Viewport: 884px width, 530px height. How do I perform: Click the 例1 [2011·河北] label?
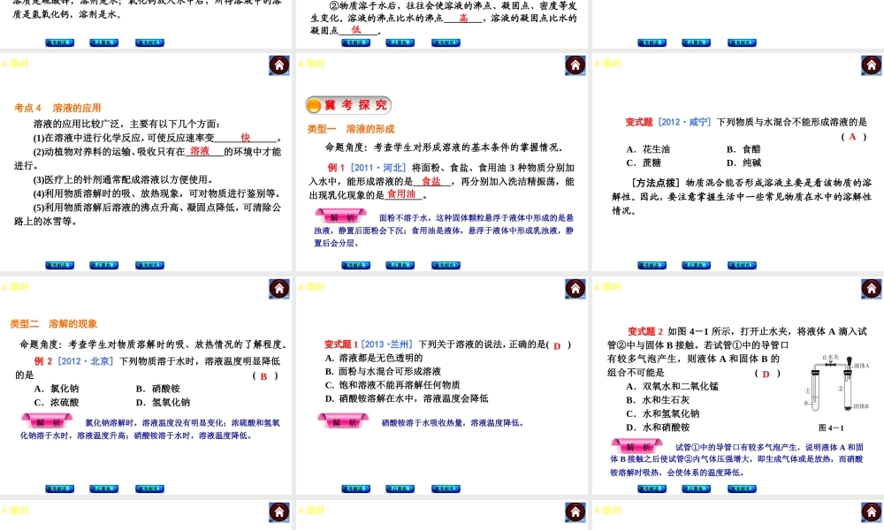pyautogui.click(x=367, y=168)
